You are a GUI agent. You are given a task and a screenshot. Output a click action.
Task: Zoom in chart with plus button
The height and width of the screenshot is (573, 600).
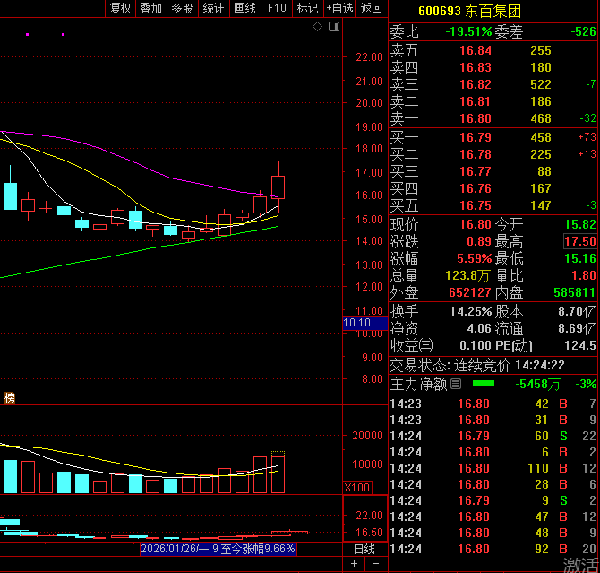(x=355, y=563)
